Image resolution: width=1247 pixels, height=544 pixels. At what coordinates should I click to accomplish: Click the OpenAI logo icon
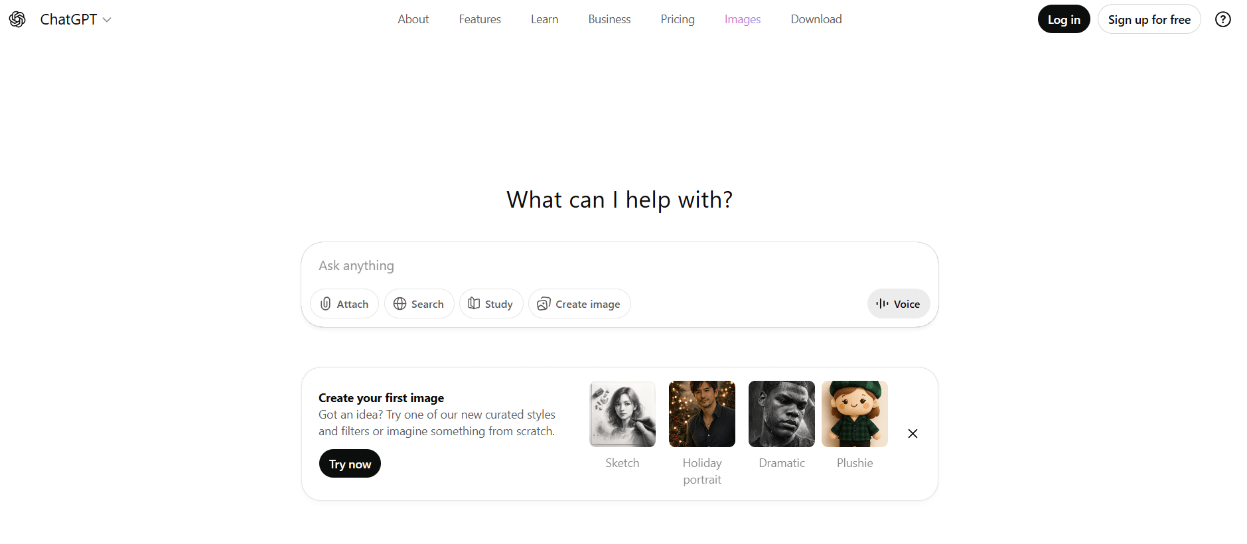tap(17, 19)
